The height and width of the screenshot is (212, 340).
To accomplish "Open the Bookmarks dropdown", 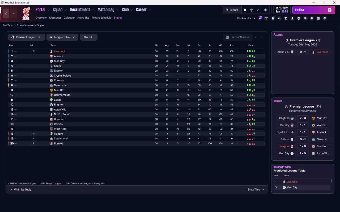I will 246,18.
